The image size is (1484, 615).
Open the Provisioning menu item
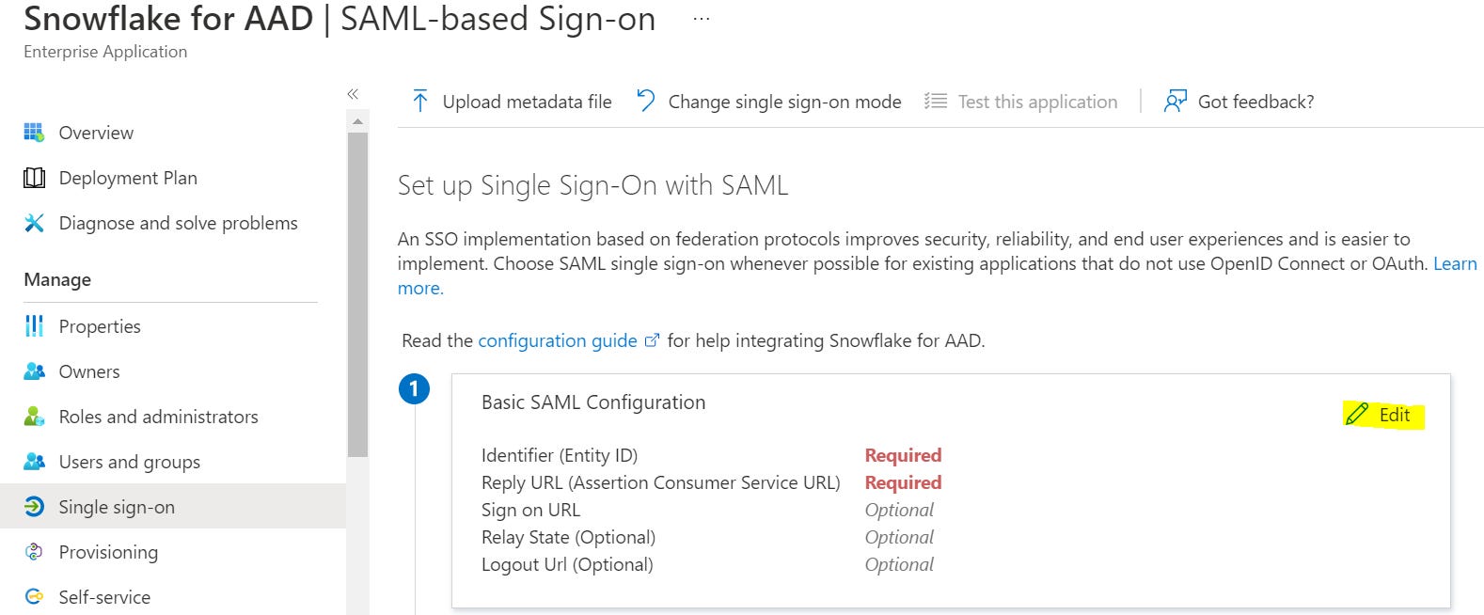108,552
